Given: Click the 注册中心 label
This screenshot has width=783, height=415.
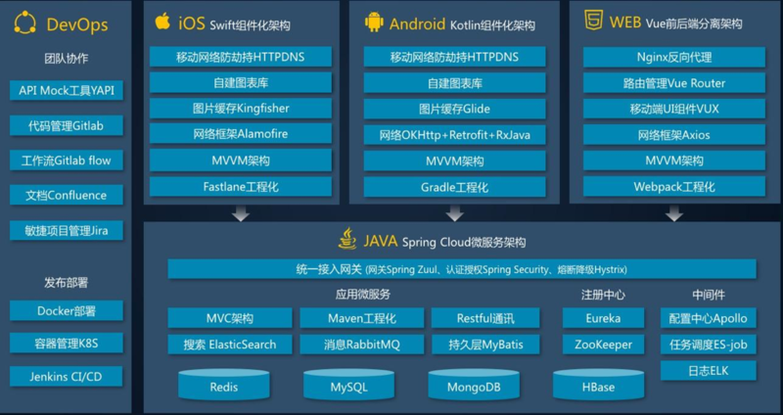Looking at the screenshot, I should 603,295.
